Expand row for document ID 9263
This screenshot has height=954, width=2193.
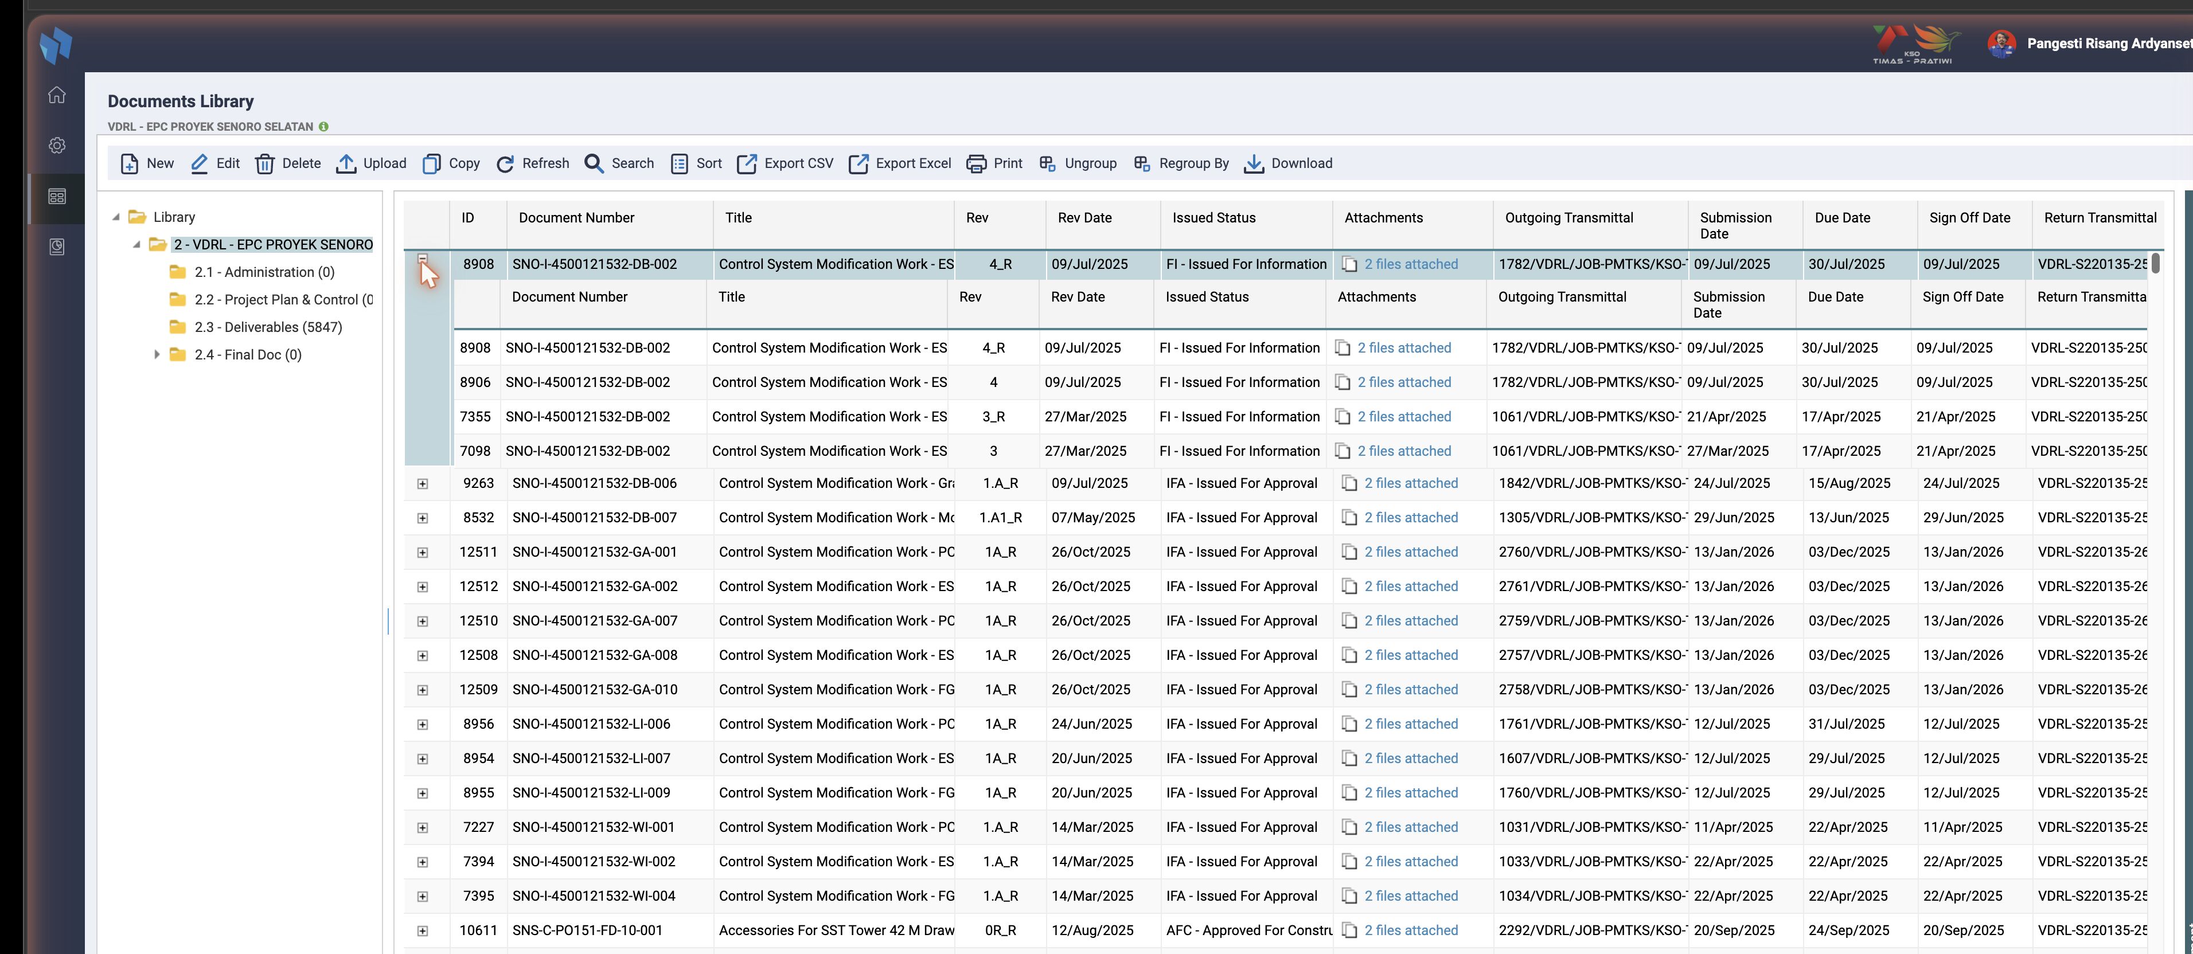(422, 483)
